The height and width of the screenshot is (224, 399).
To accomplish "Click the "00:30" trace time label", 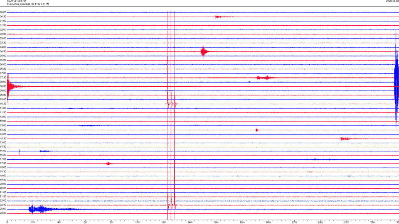I will point(3,17).
